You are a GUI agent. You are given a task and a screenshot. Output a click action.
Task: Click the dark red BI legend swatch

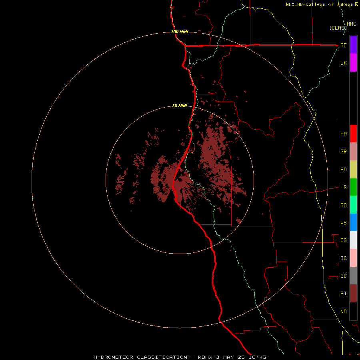pos(353,294)
